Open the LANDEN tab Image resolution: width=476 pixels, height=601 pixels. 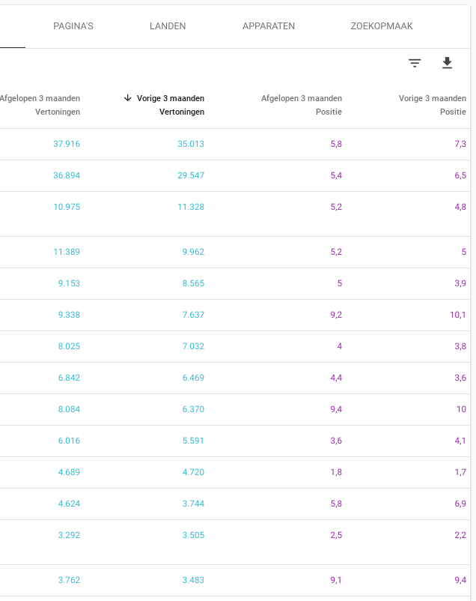pos(168,26)
